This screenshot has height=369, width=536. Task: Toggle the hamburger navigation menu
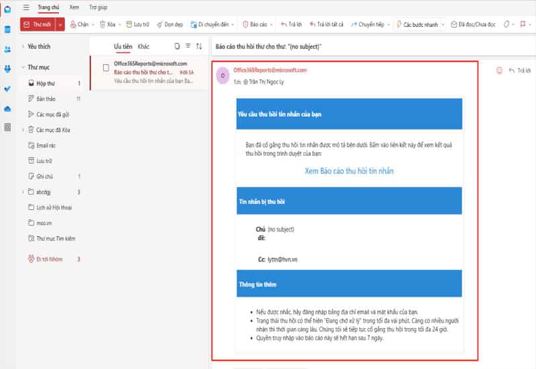26,7
